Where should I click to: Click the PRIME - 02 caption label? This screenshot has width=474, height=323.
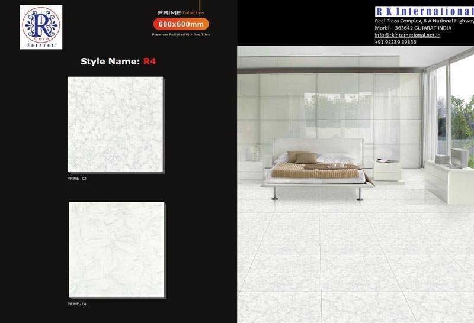point(77,178)
